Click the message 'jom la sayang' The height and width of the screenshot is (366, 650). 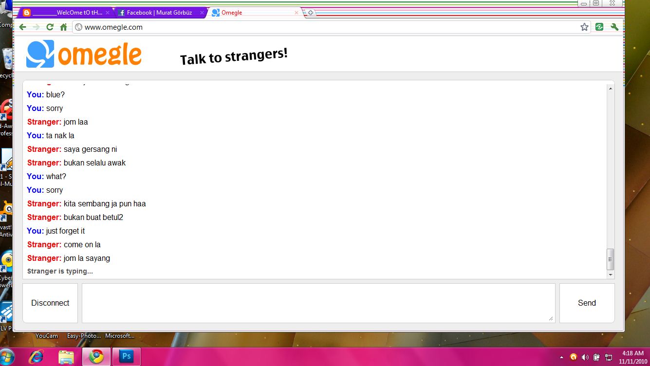tap(87, 258)
